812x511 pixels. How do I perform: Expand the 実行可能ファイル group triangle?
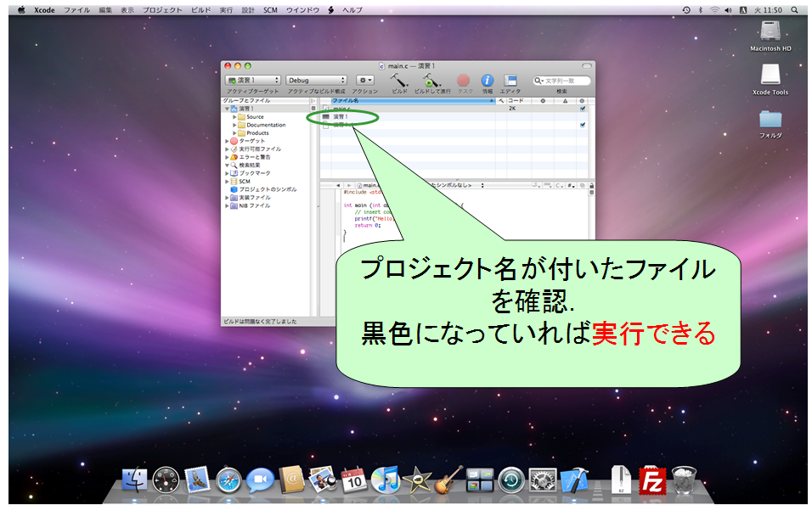click(227, 149)
